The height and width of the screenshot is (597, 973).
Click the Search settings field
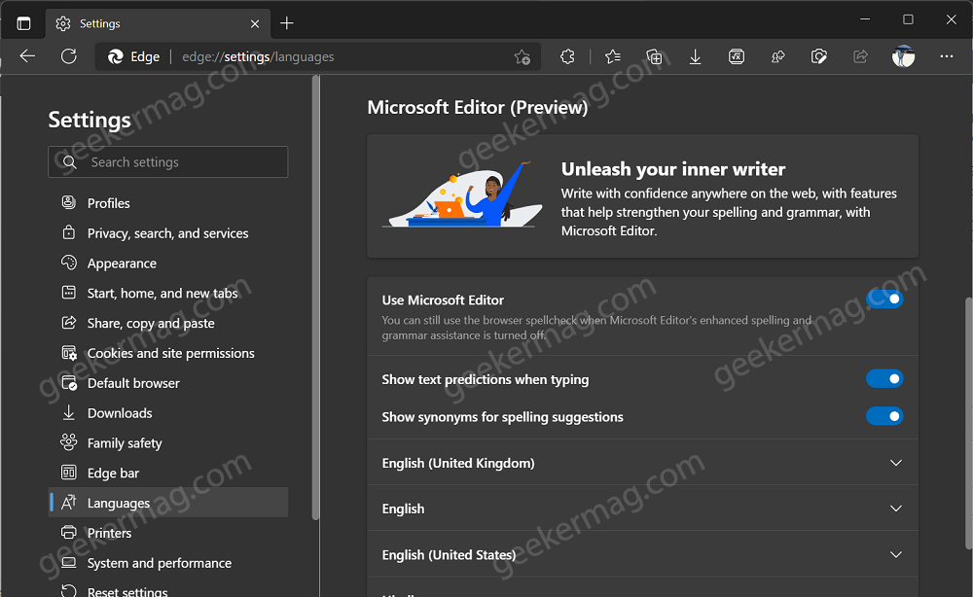pyautogui.click(x=168, y=161)
